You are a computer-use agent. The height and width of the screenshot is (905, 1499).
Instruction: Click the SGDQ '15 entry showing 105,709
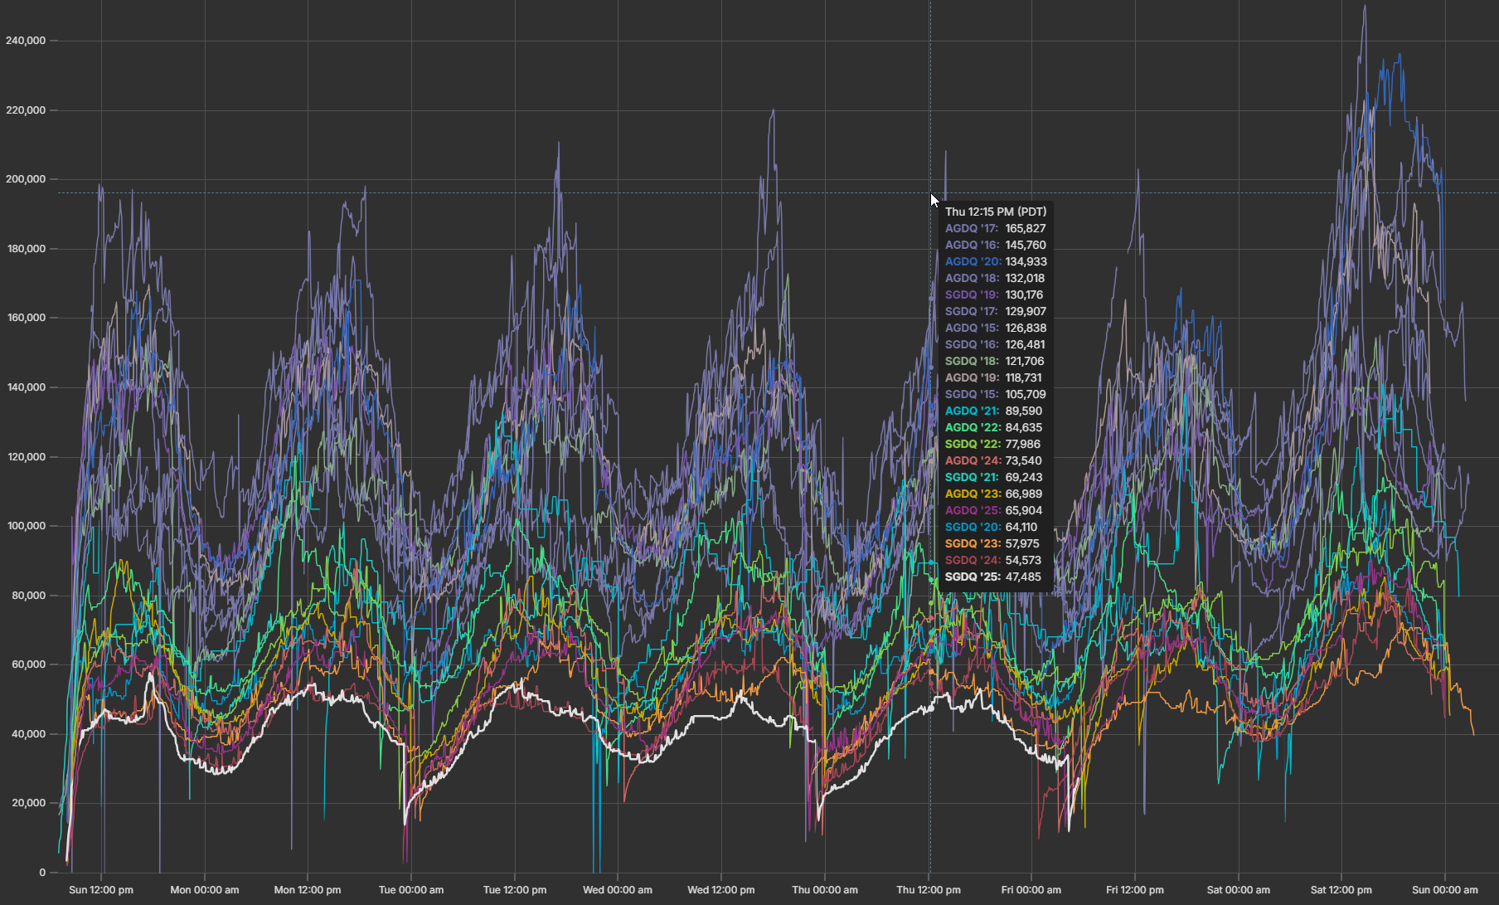click(x=996, y=394)
